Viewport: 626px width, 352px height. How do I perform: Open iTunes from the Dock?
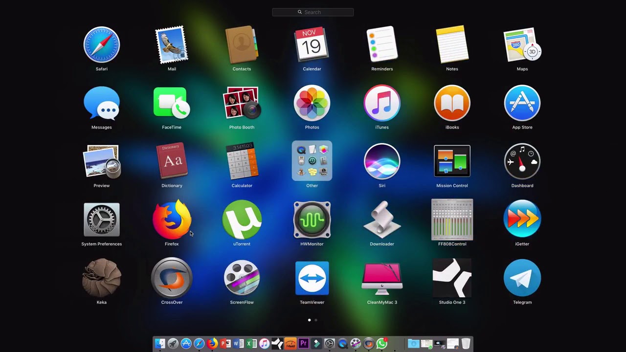point(264,344)
